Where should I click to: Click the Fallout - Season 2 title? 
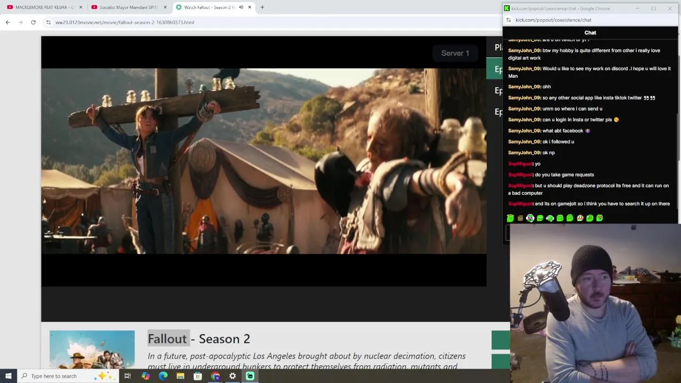[x=198, y=339]
